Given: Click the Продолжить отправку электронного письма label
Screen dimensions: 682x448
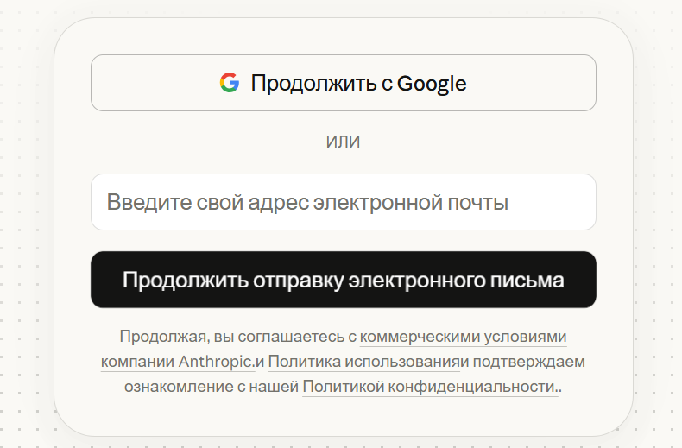Looking at the screenshot, I should (344, 280).
